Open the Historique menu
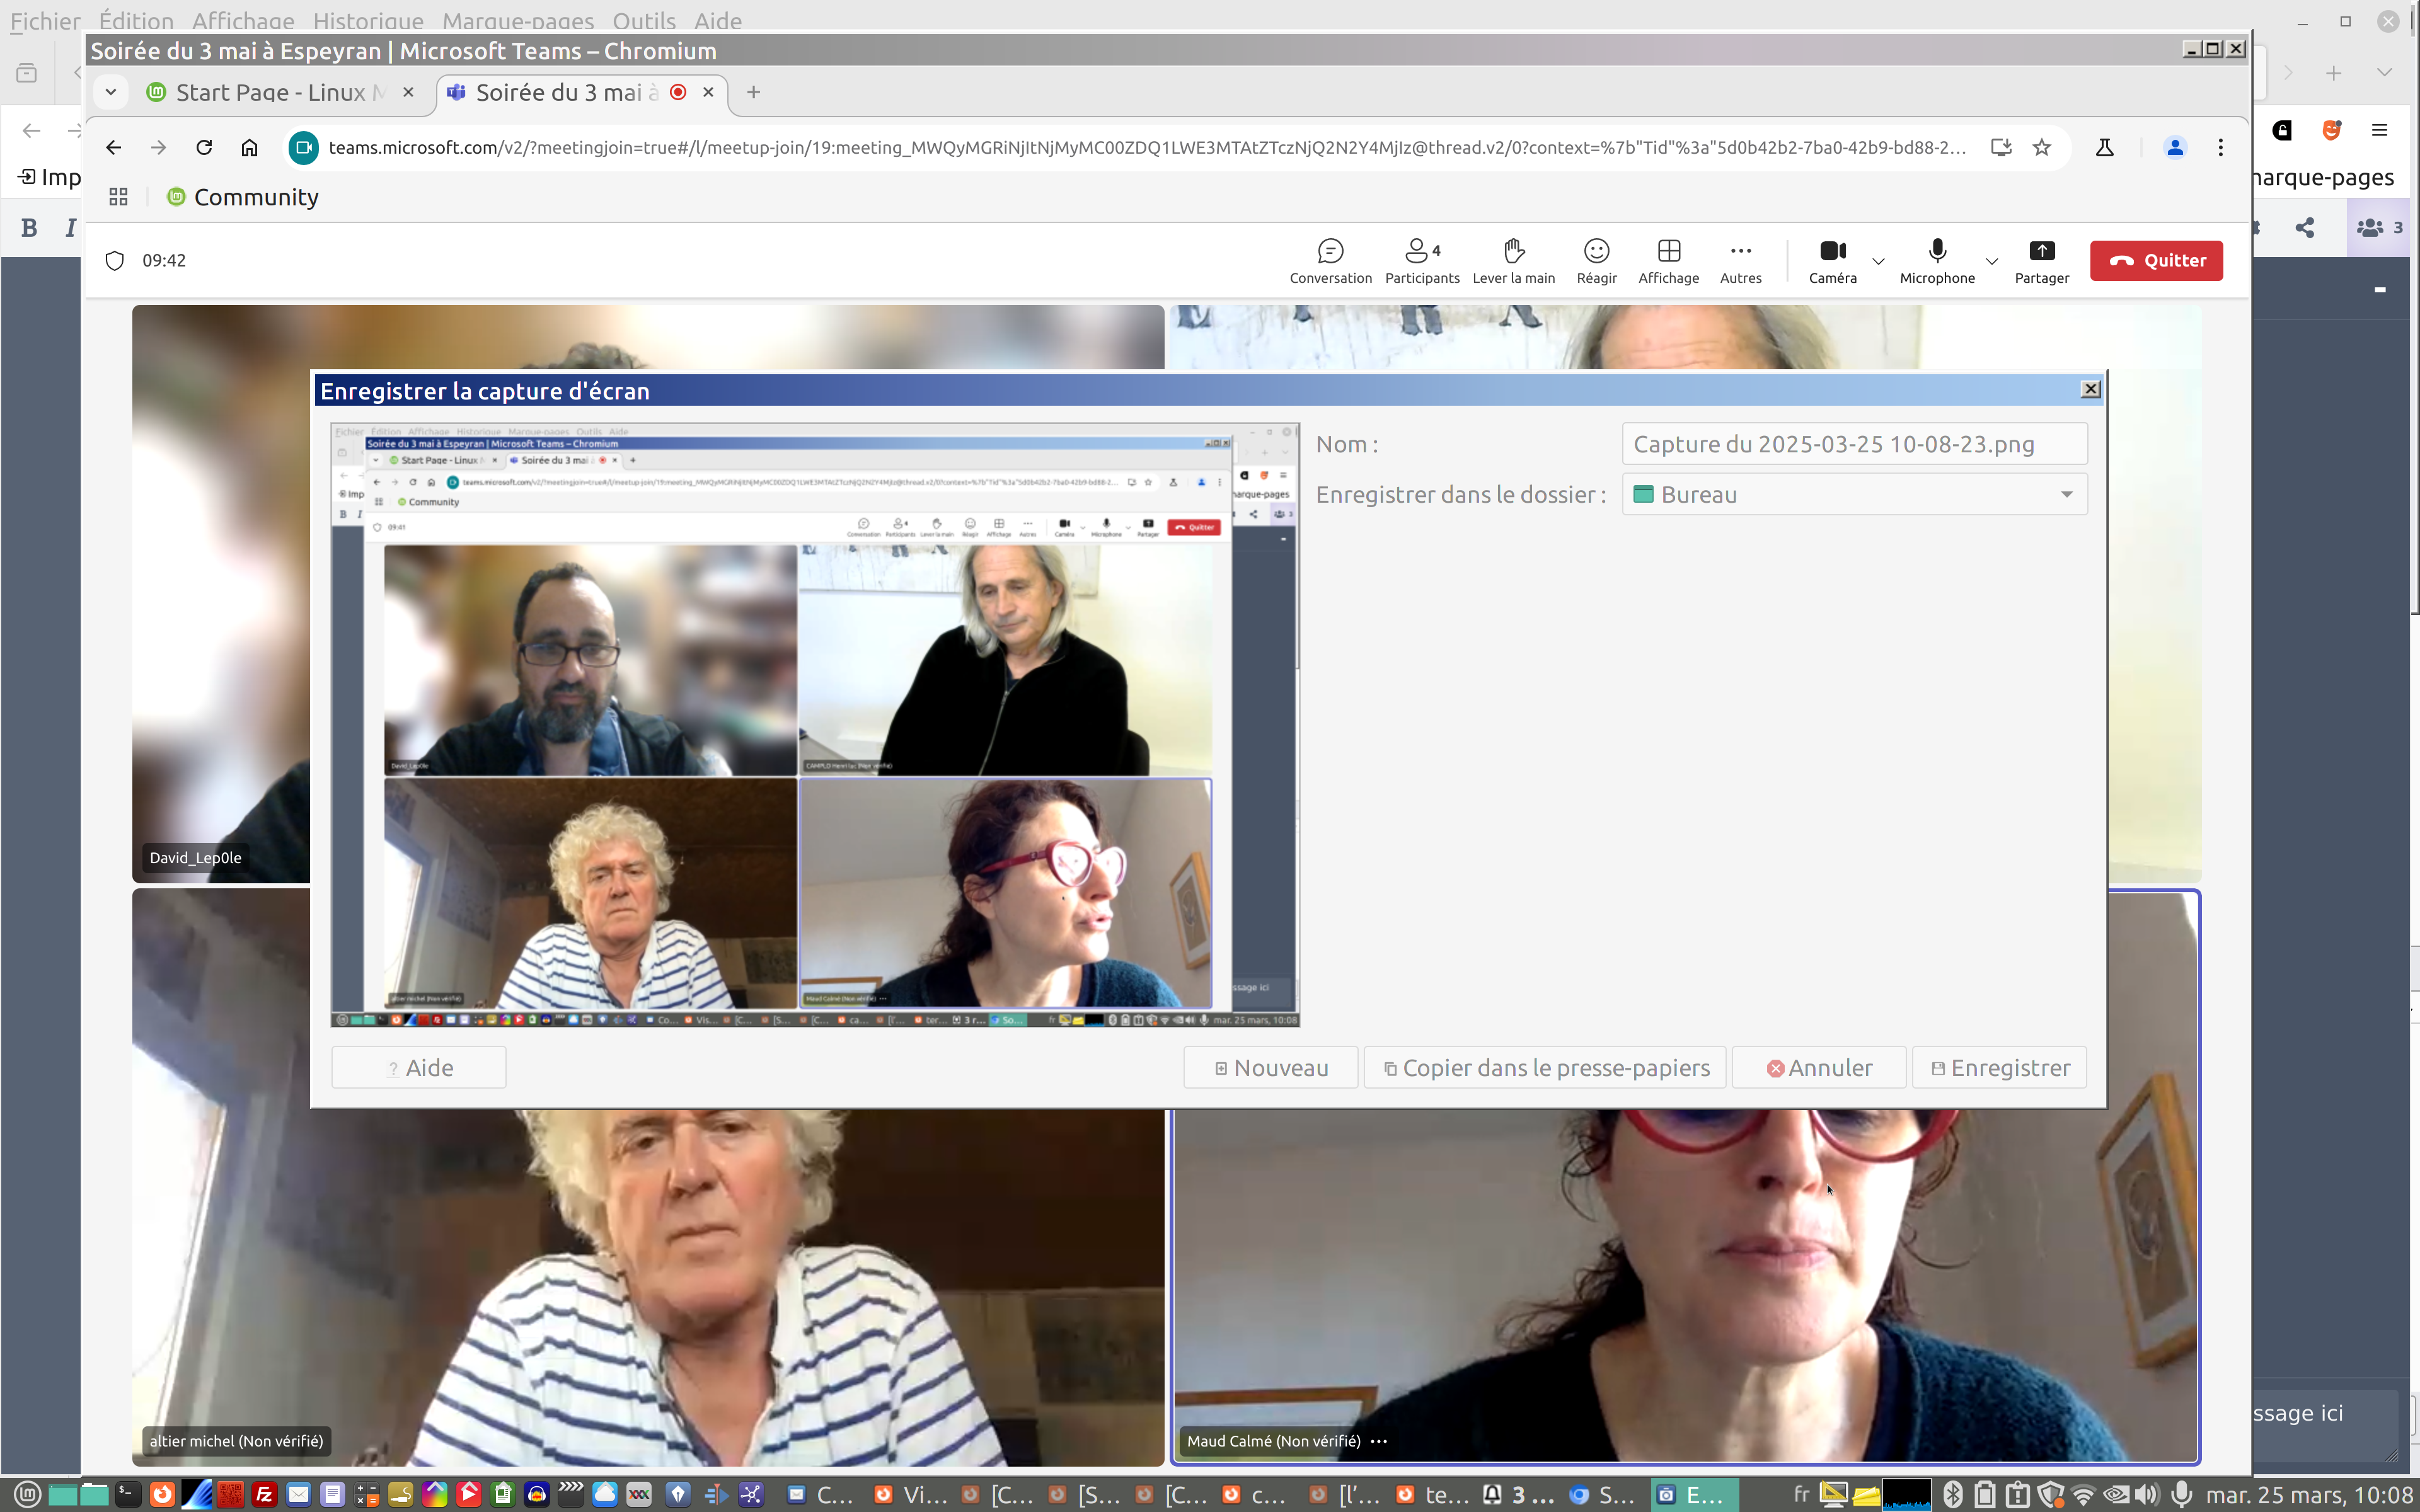 pyautogui.click(x=367, y=20)
